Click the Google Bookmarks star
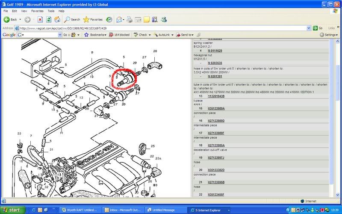Screen dimensions: 342x214 (x=95, y=35)
